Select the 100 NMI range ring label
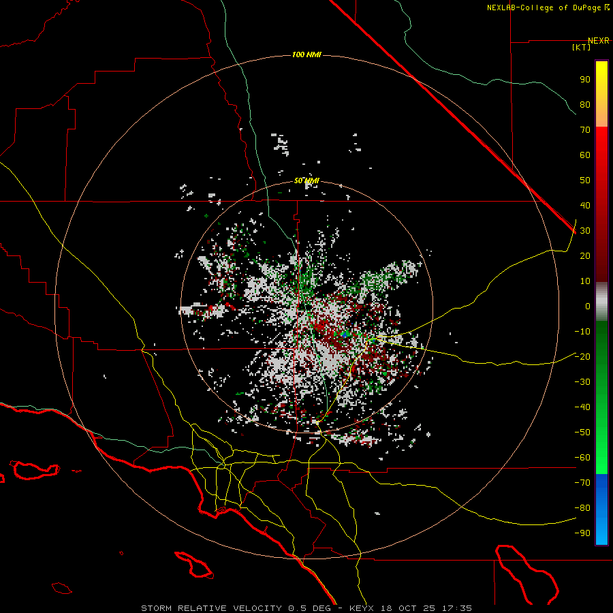 (306, 54)
